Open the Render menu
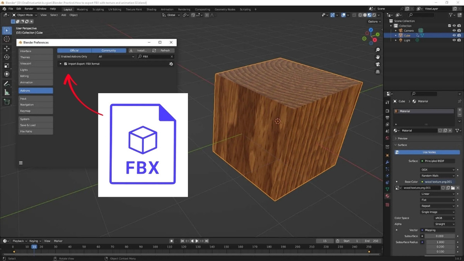Viewport: 464px width, 261px height. (29, 9)
